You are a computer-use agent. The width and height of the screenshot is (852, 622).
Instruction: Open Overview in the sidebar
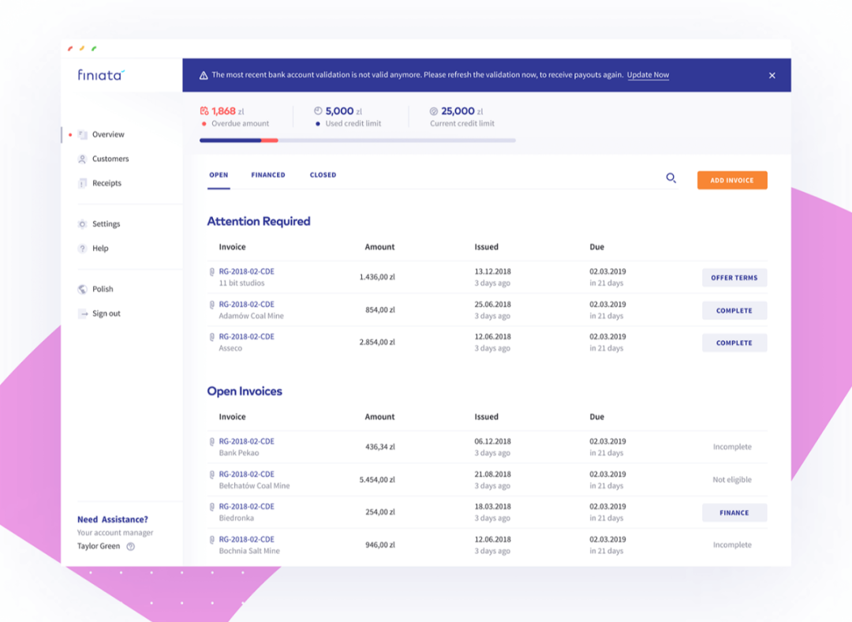pos(108,134)
